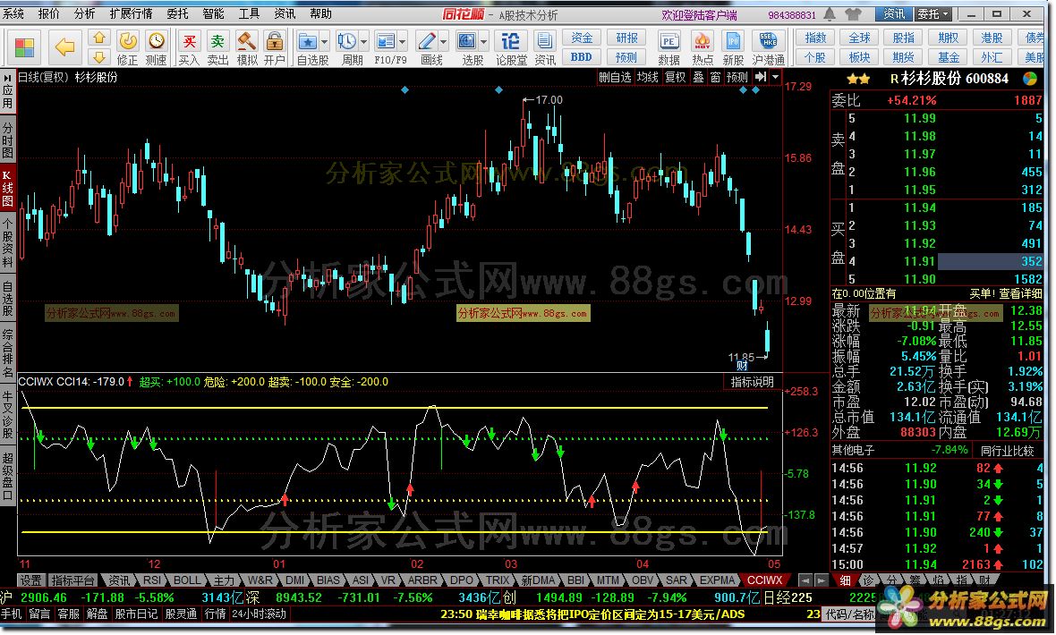Click the 基金 market button

coord(949,57)
